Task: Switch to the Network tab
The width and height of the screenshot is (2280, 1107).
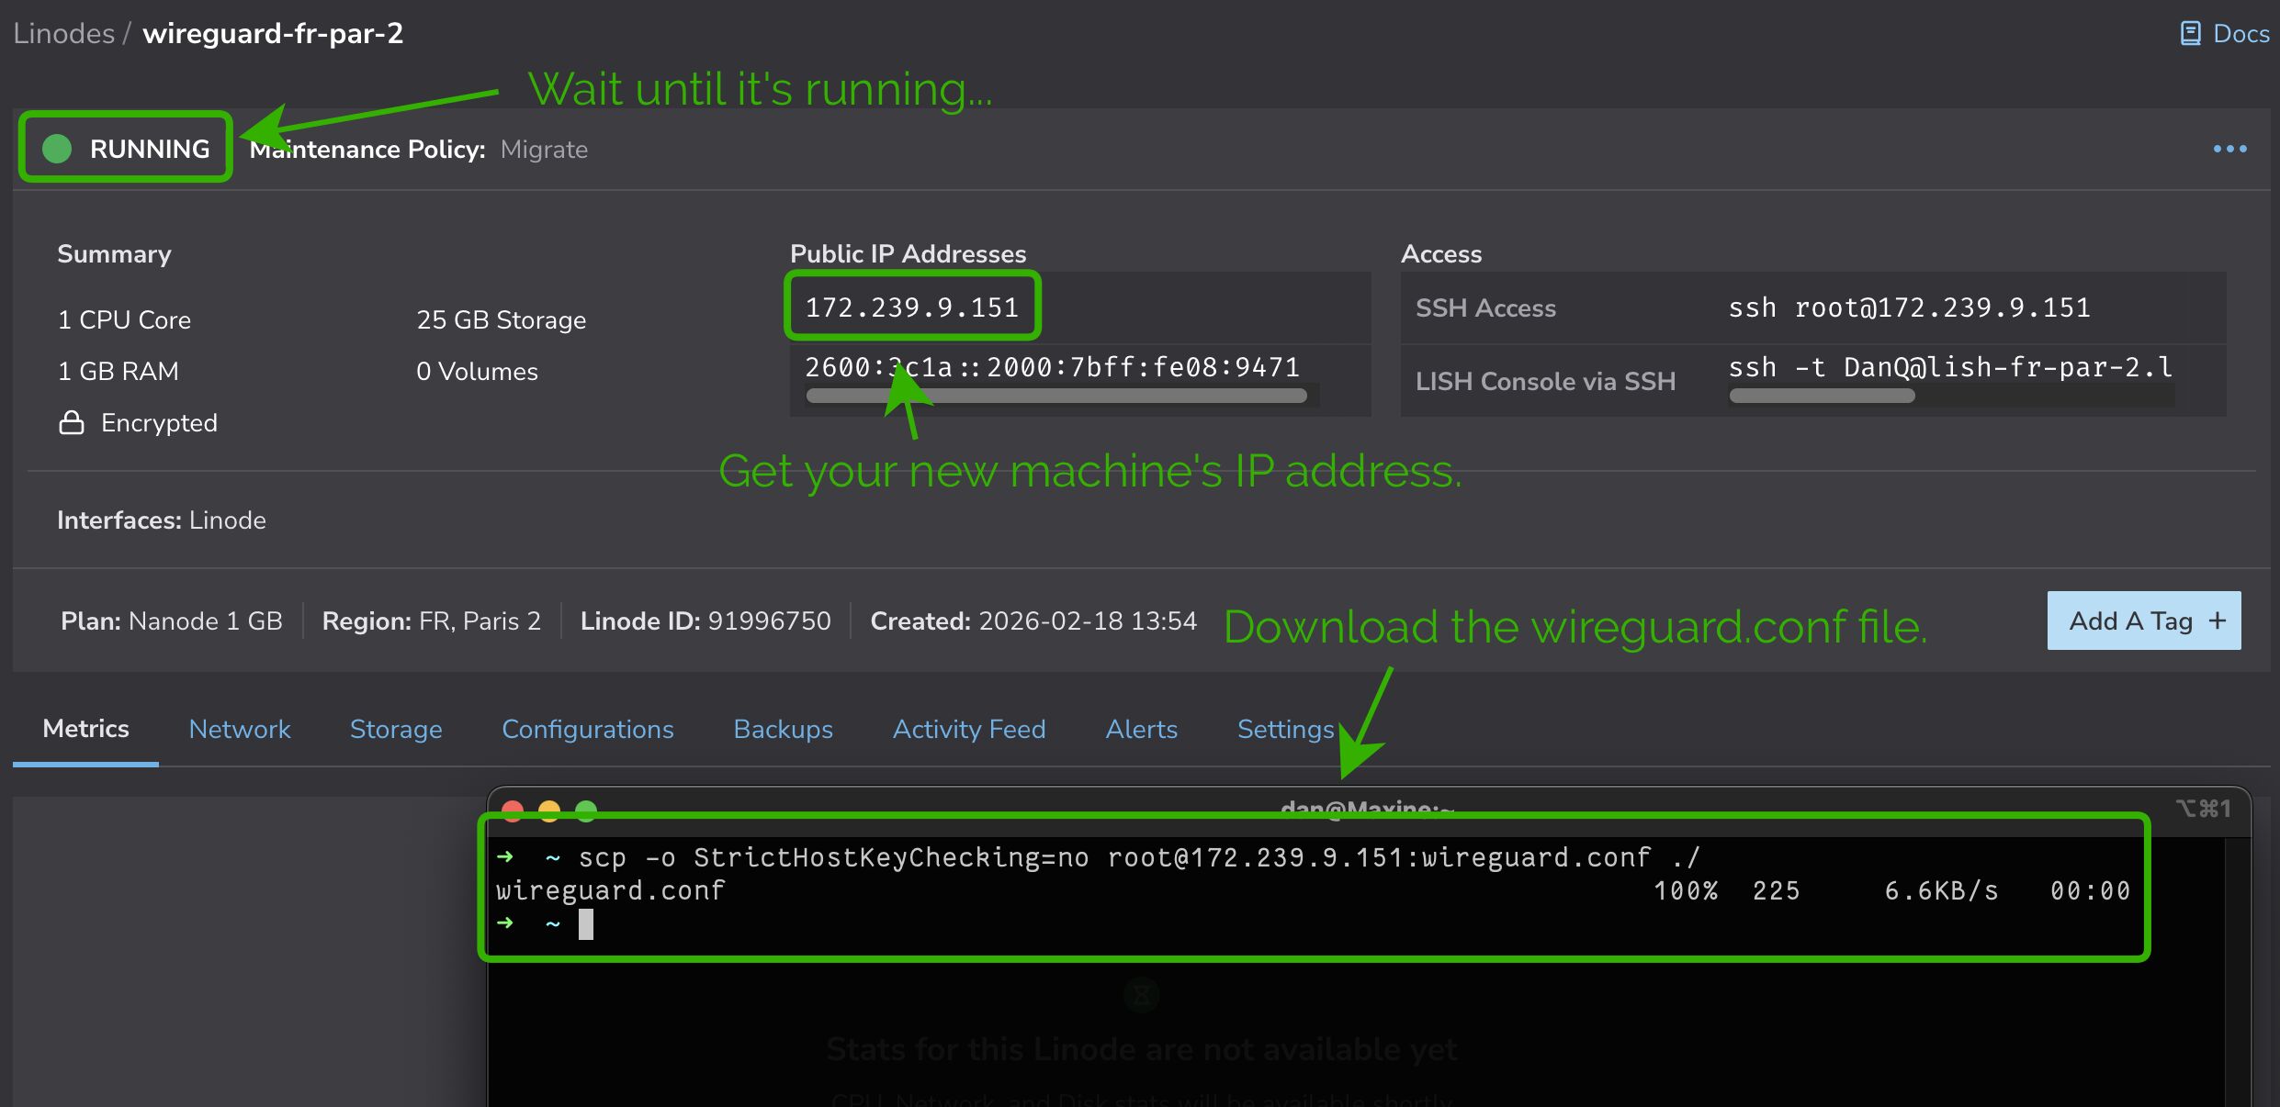Action: tap(239, 730)
